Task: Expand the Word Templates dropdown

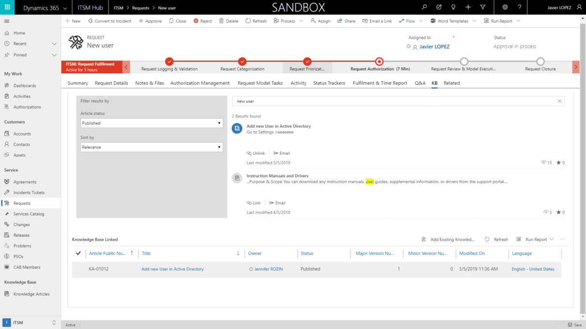Action: point(474,21)
